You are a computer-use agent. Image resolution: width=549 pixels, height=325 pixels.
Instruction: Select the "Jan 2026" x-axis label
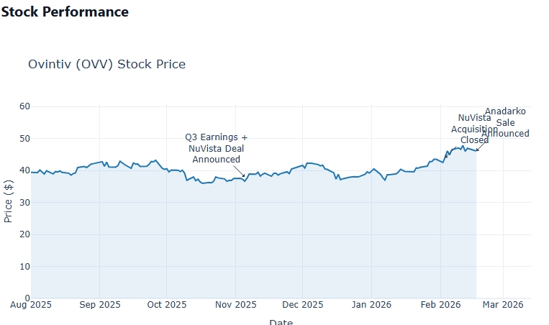[x=371, y=305]
